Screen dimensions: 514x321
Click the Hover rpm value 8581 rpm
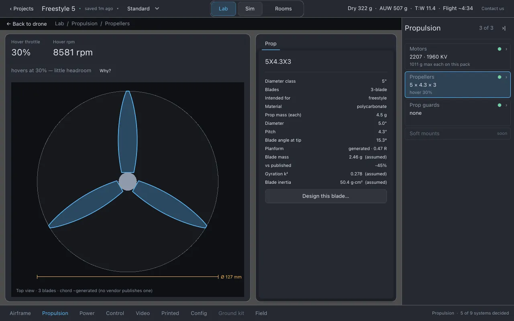(73, 53)
